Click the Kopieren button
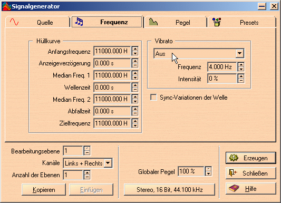This screenshot has width=281, height=203. click(44, 189)
